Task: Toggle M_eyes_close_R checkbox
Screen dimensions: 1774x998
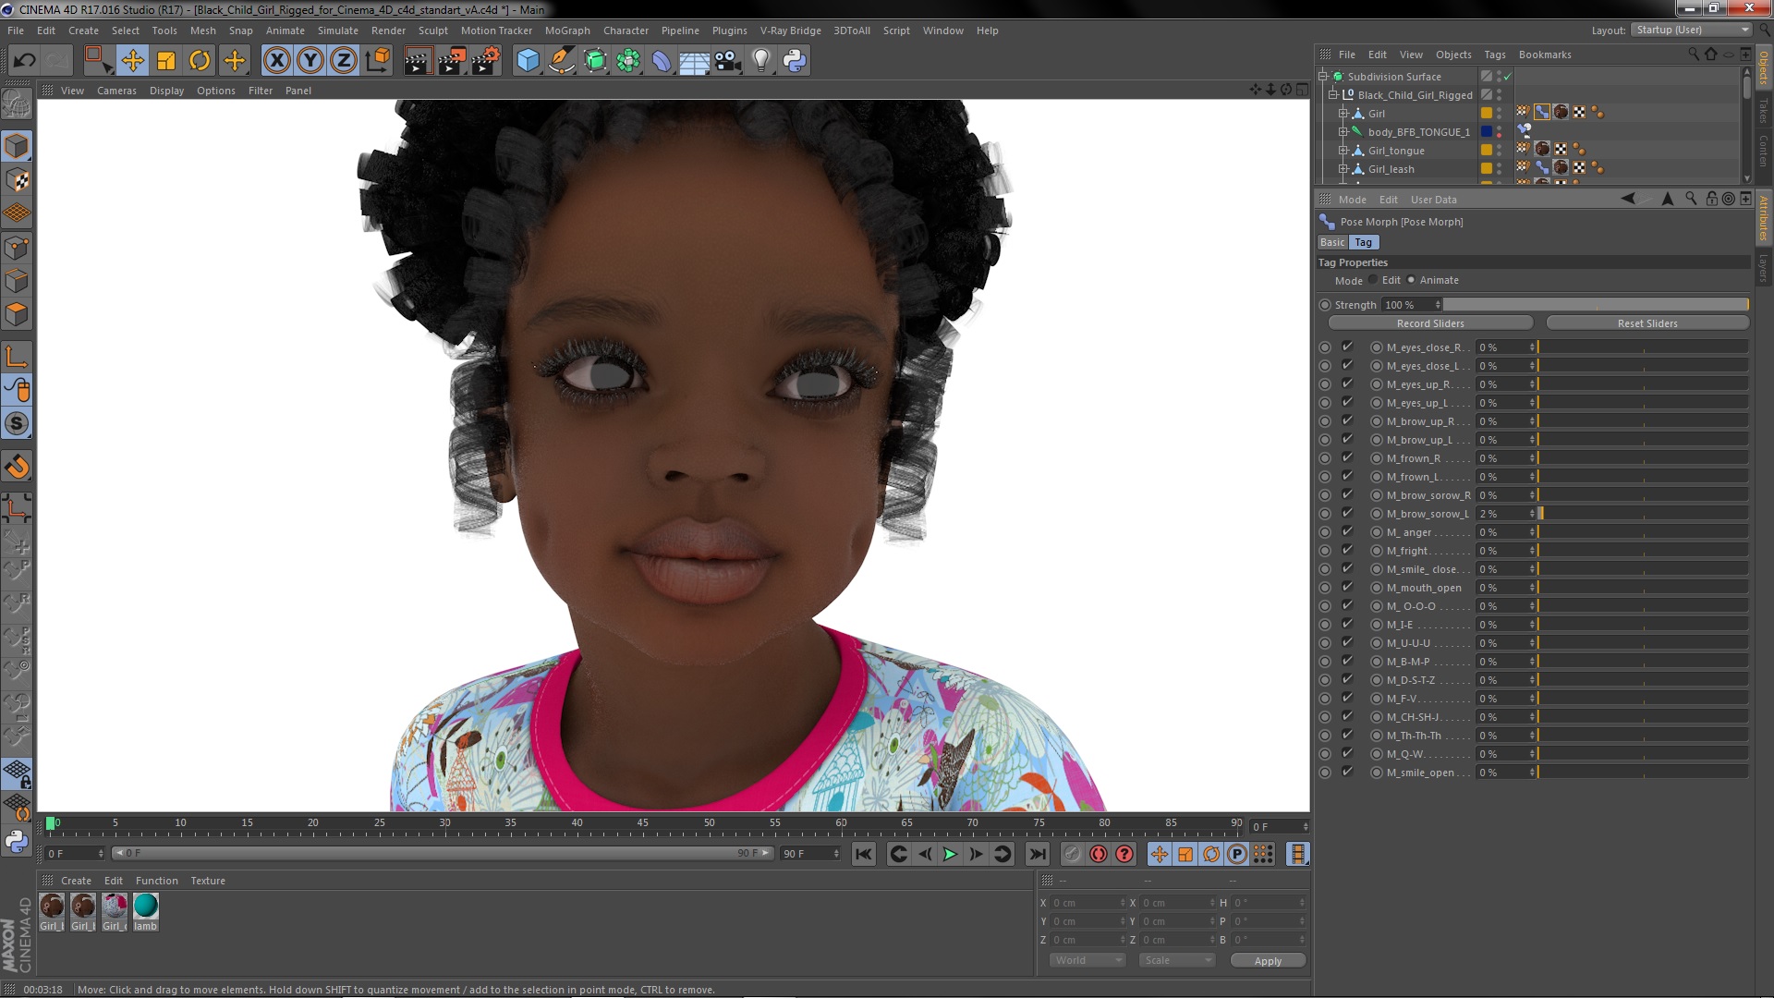Action: [1347, 347]
